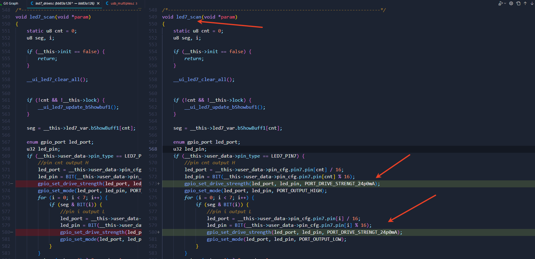Click 'if (seg & BIT(i)) {' in the original pane
The image size is (535, 259).
[76, 205]
